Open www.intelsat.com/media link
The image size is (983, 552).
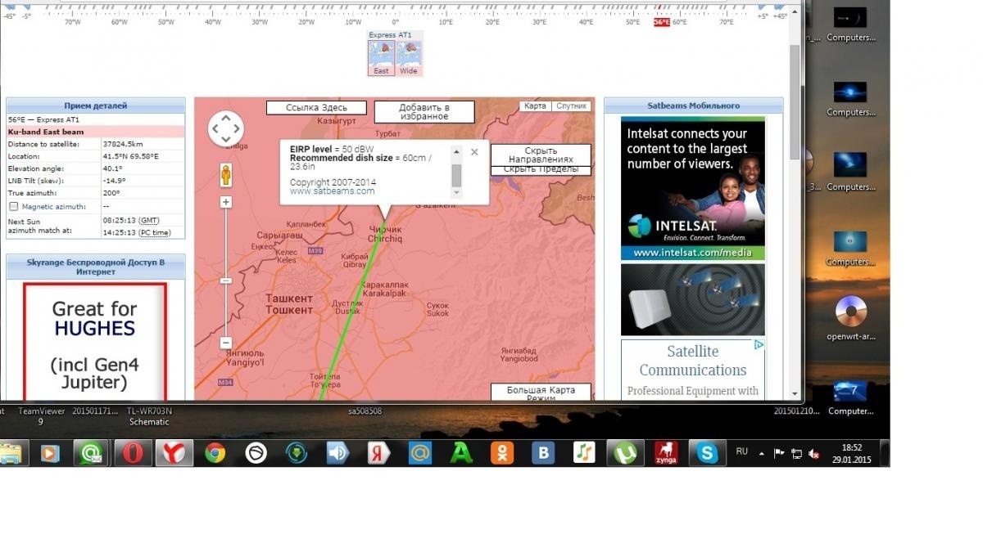(692, 253)
